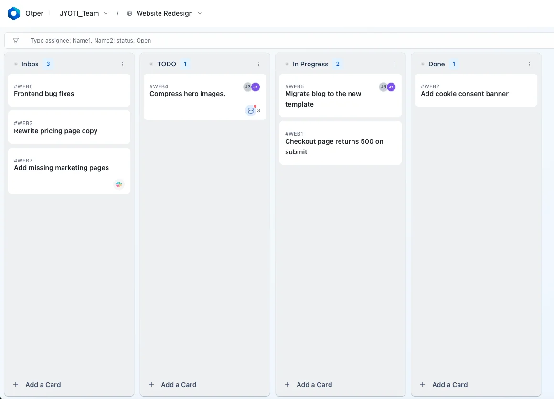Click plus icon in In Progress Add a Card
This screenshot has width=554, height=399.
(287, 385)
